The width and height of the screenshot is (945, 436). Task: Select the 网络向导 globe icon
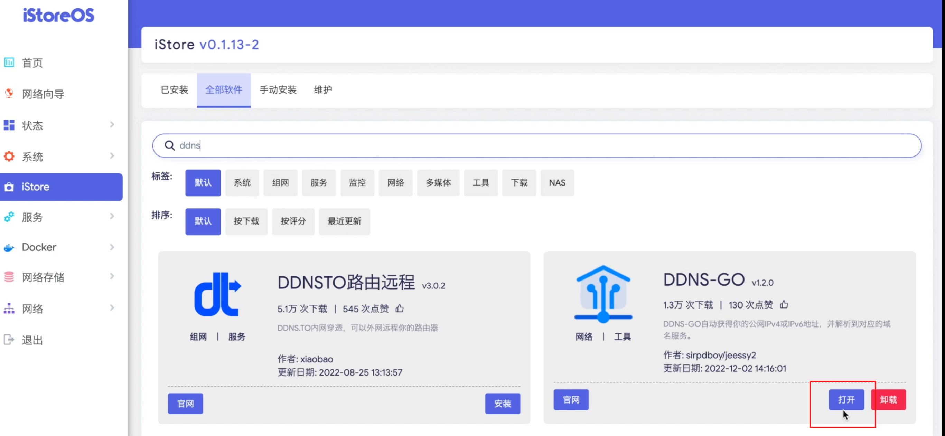[x=9, y=94]
